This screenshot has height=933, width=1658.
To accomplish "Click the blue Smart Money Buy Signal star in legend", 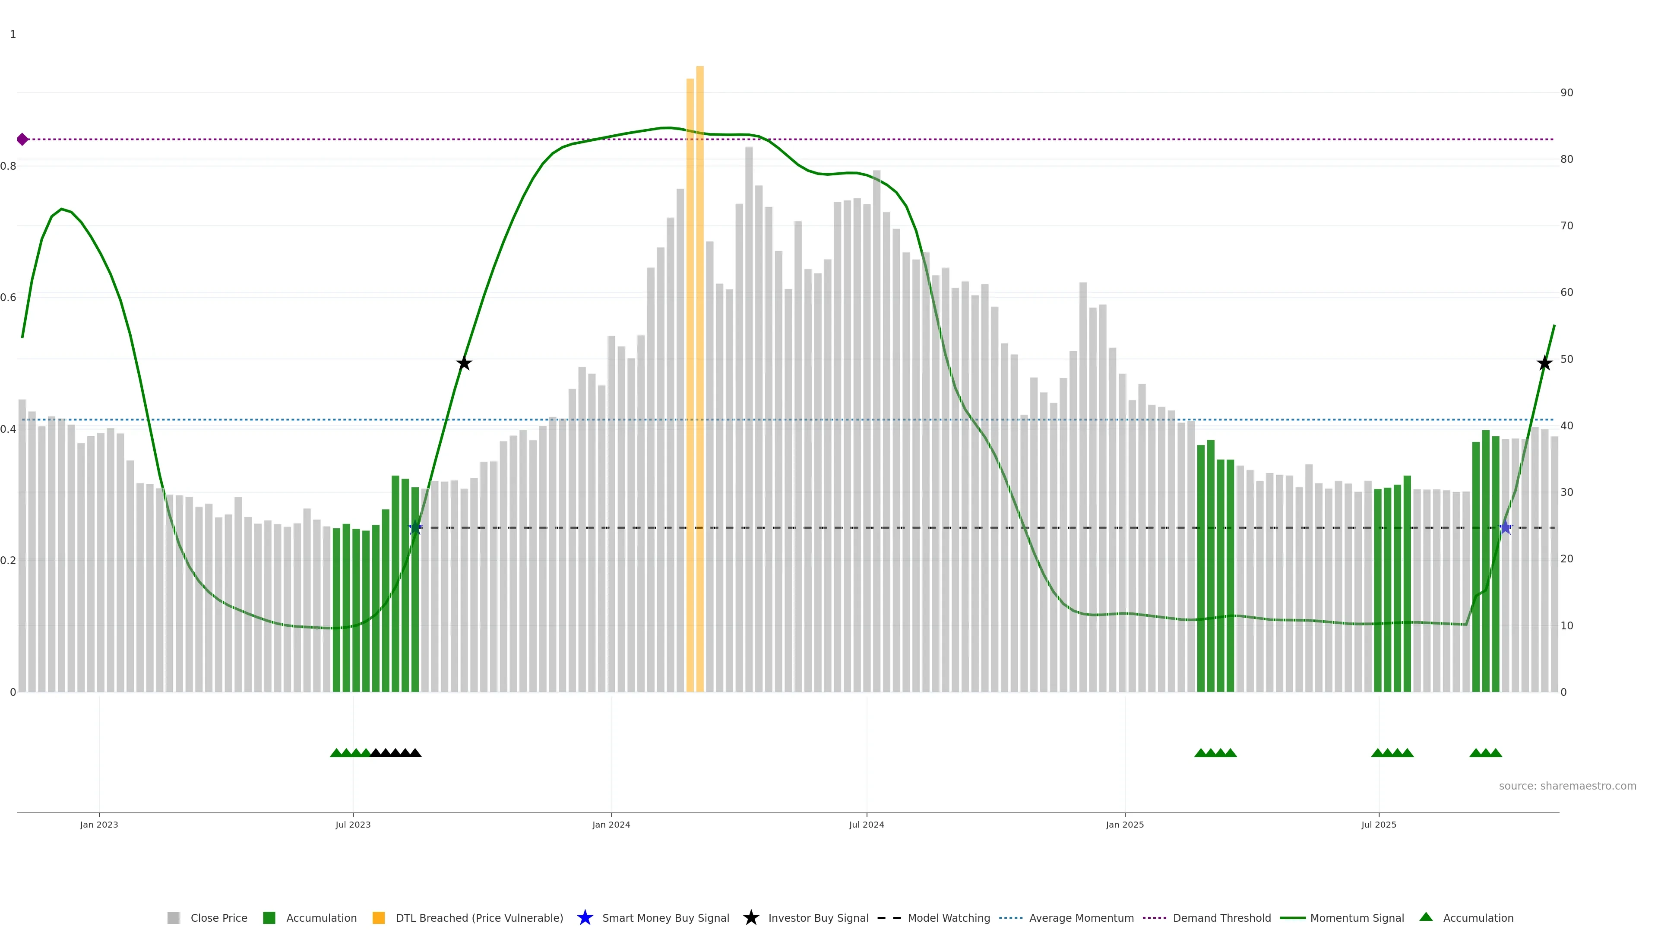I will point(585,917).
